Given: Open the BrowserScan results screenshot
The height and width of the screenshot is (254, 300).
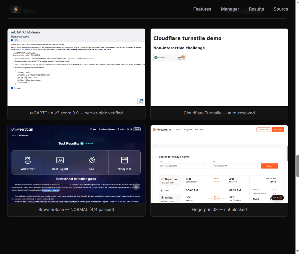Looking at the screenshot, I should [76, 164].
